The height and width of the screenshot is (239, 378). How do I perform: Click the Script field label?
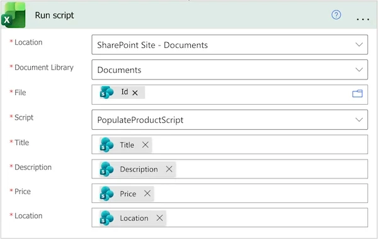[24, 117]
